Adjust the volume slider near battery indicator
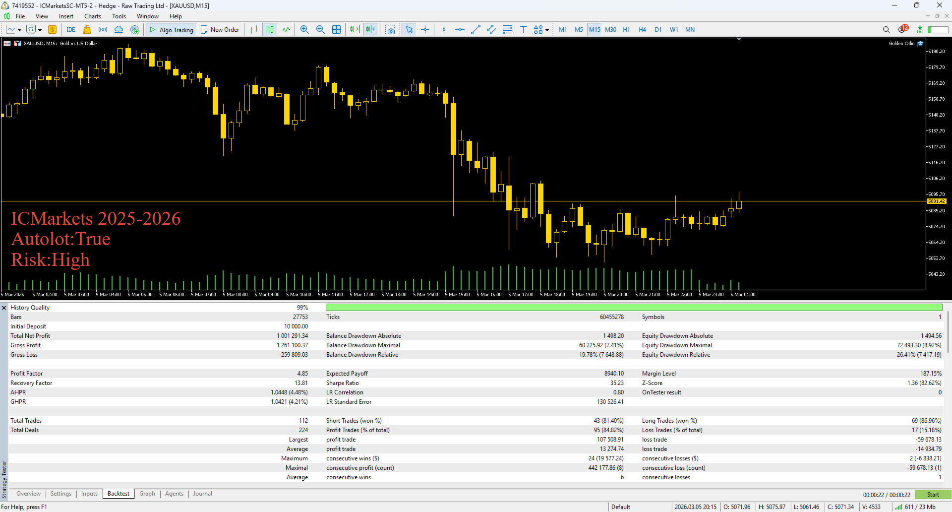The image size is (952, 512). (x=939, y=29)
